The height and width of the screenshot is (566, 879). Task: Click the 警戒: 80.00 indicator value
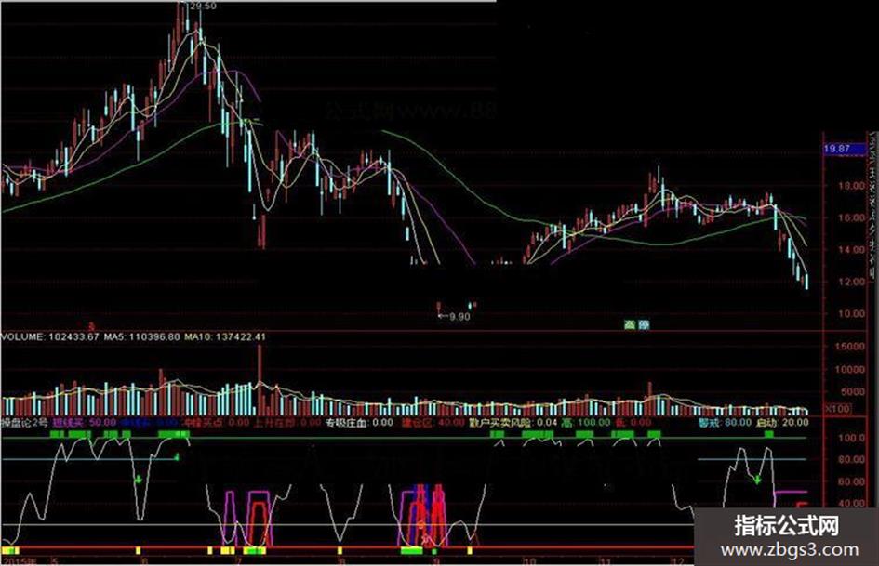(x=724, y=422)
